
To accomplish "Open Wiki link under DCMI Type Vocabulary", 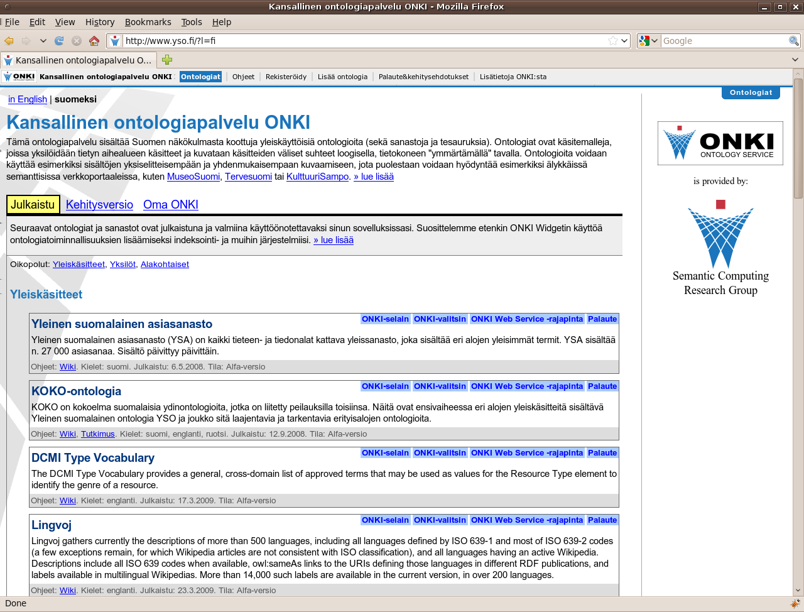I will coord(68,501).
